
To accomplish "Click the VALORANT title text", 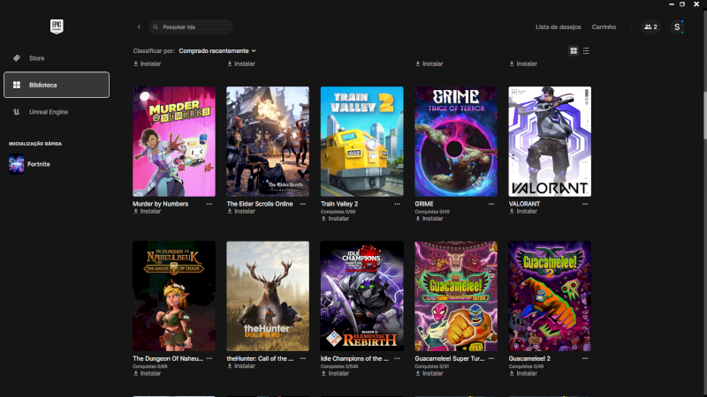I will tap(524, 204).
